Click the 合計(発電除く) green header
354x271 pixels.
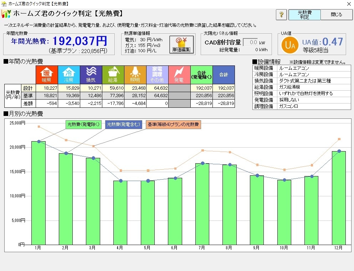pos(202,75)
